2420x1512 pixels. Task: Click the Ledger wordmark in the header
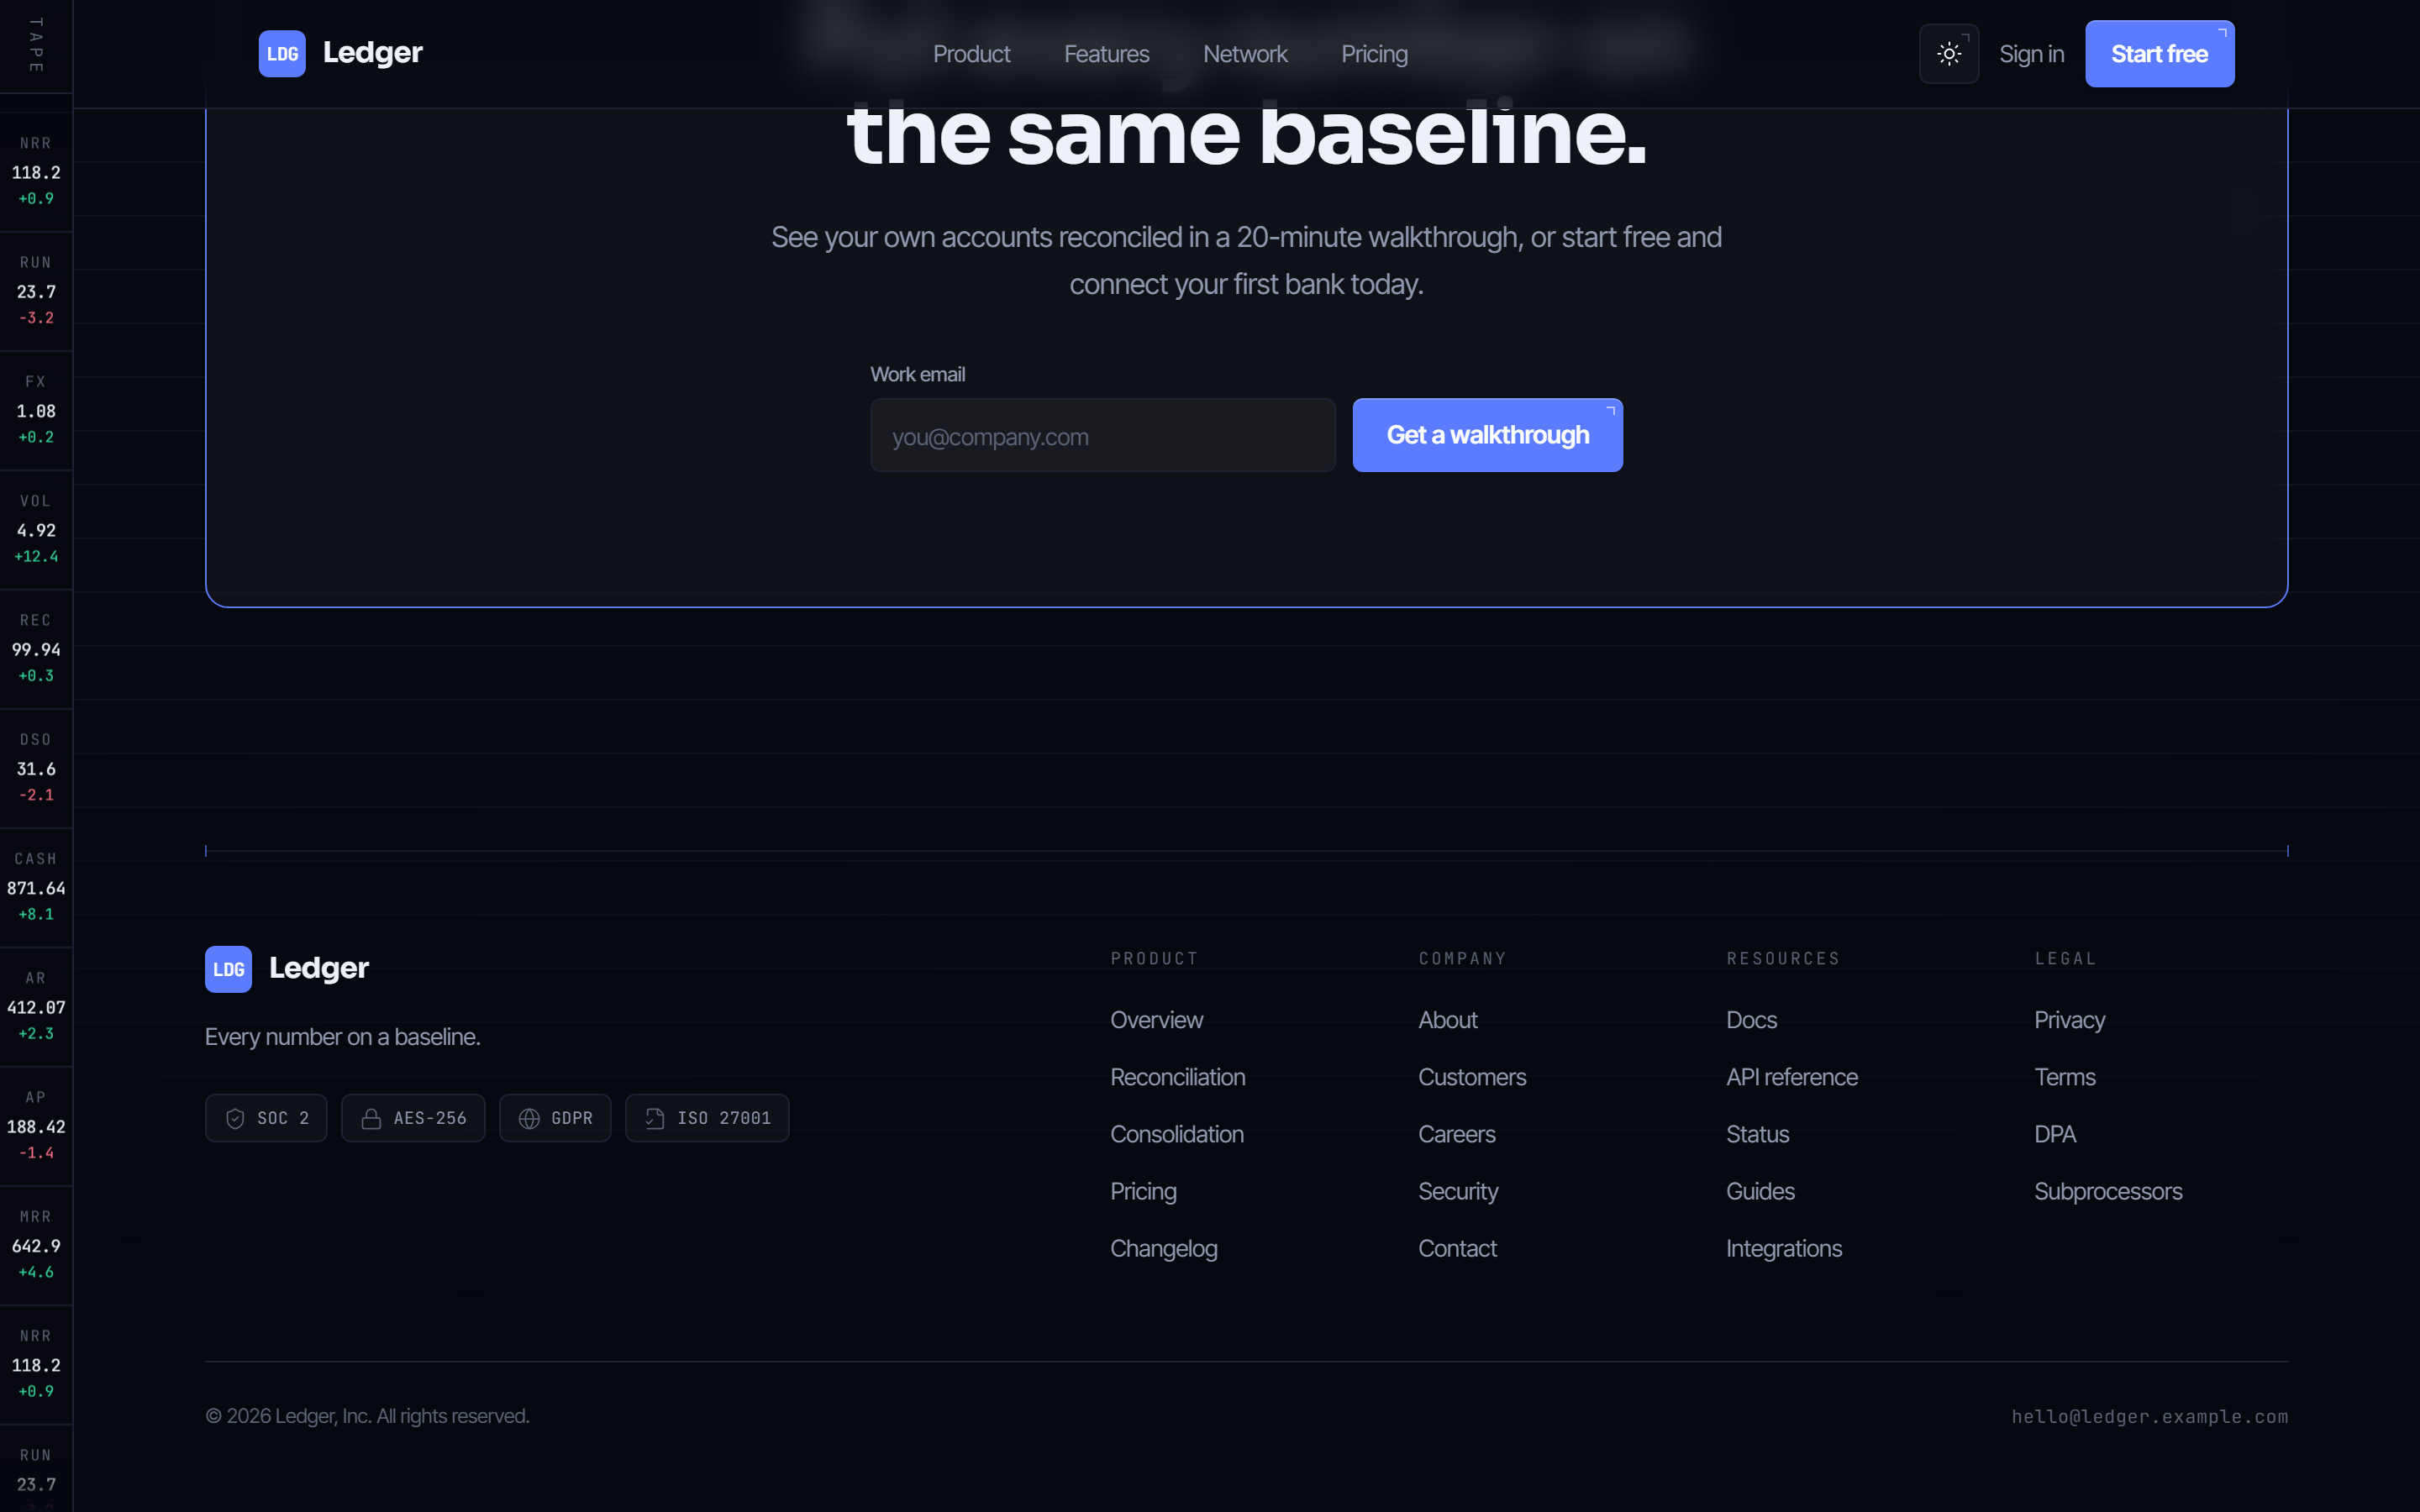(x=372, y=53)
